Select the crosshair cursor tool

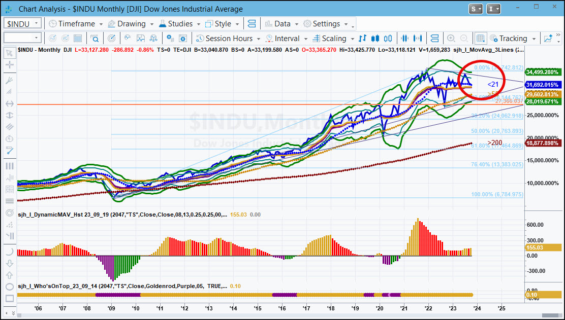[x=9, y=65]
